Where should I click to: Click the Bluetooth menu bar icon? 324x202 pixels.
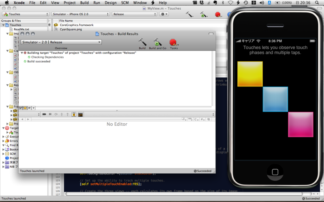tap(223, 3)
